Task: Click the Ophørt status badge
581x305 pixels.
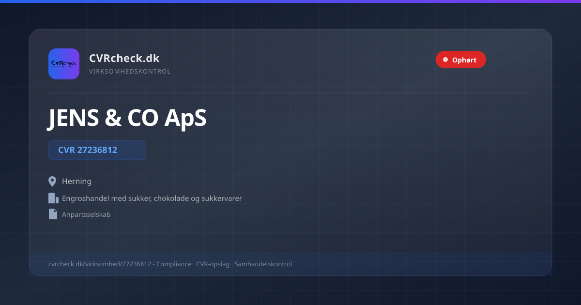Action: (x=460, y=60)
